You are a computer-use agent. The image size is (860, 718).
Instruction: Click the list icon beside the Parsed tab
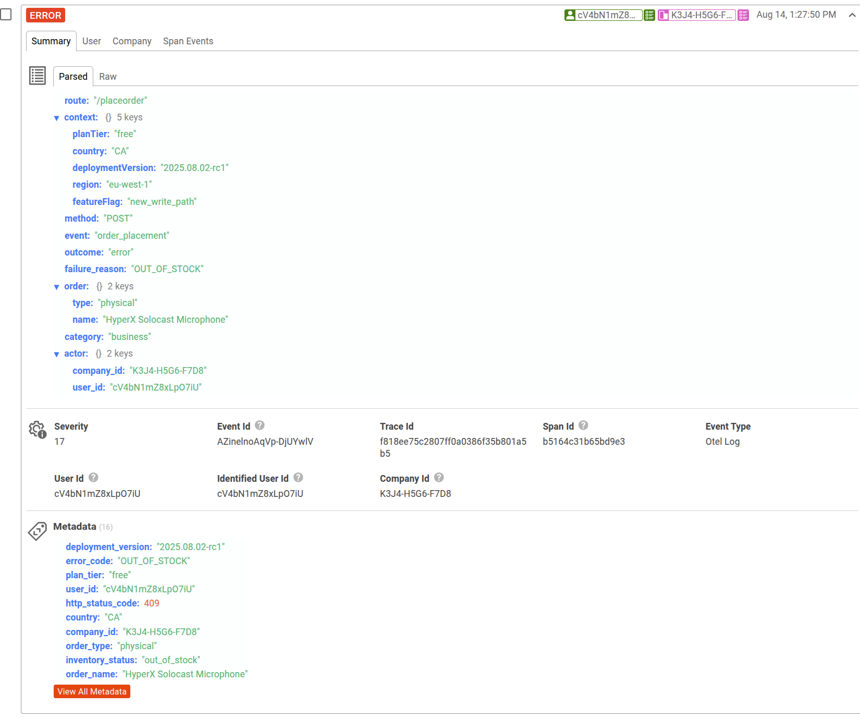[x=37, y=76]
